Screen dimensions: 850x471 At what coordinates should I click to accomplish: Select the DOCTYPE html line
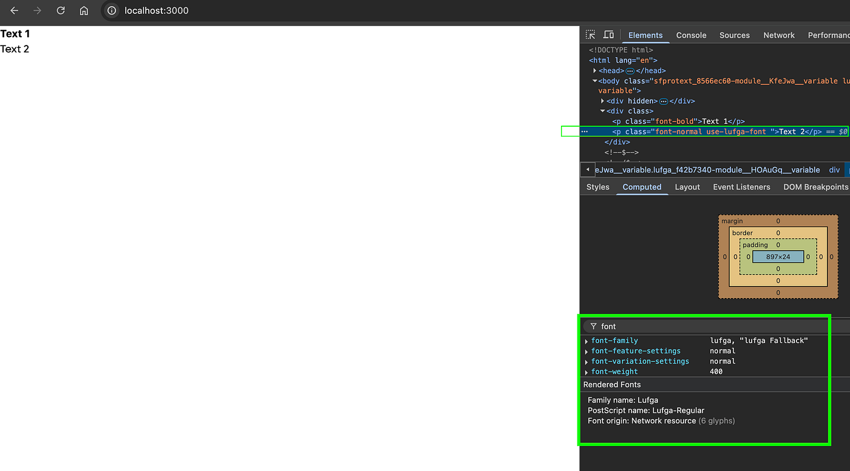pos(621,50)
